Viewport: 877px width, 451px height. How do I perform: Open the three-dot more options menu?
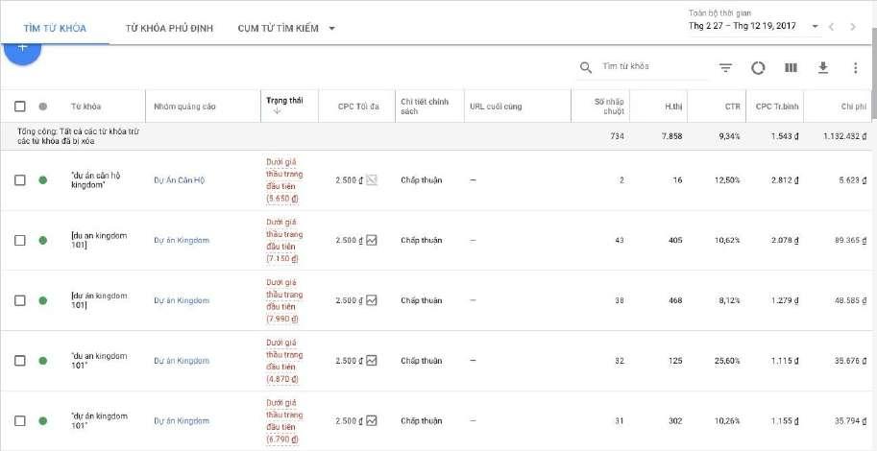click(x=855, y=67)
